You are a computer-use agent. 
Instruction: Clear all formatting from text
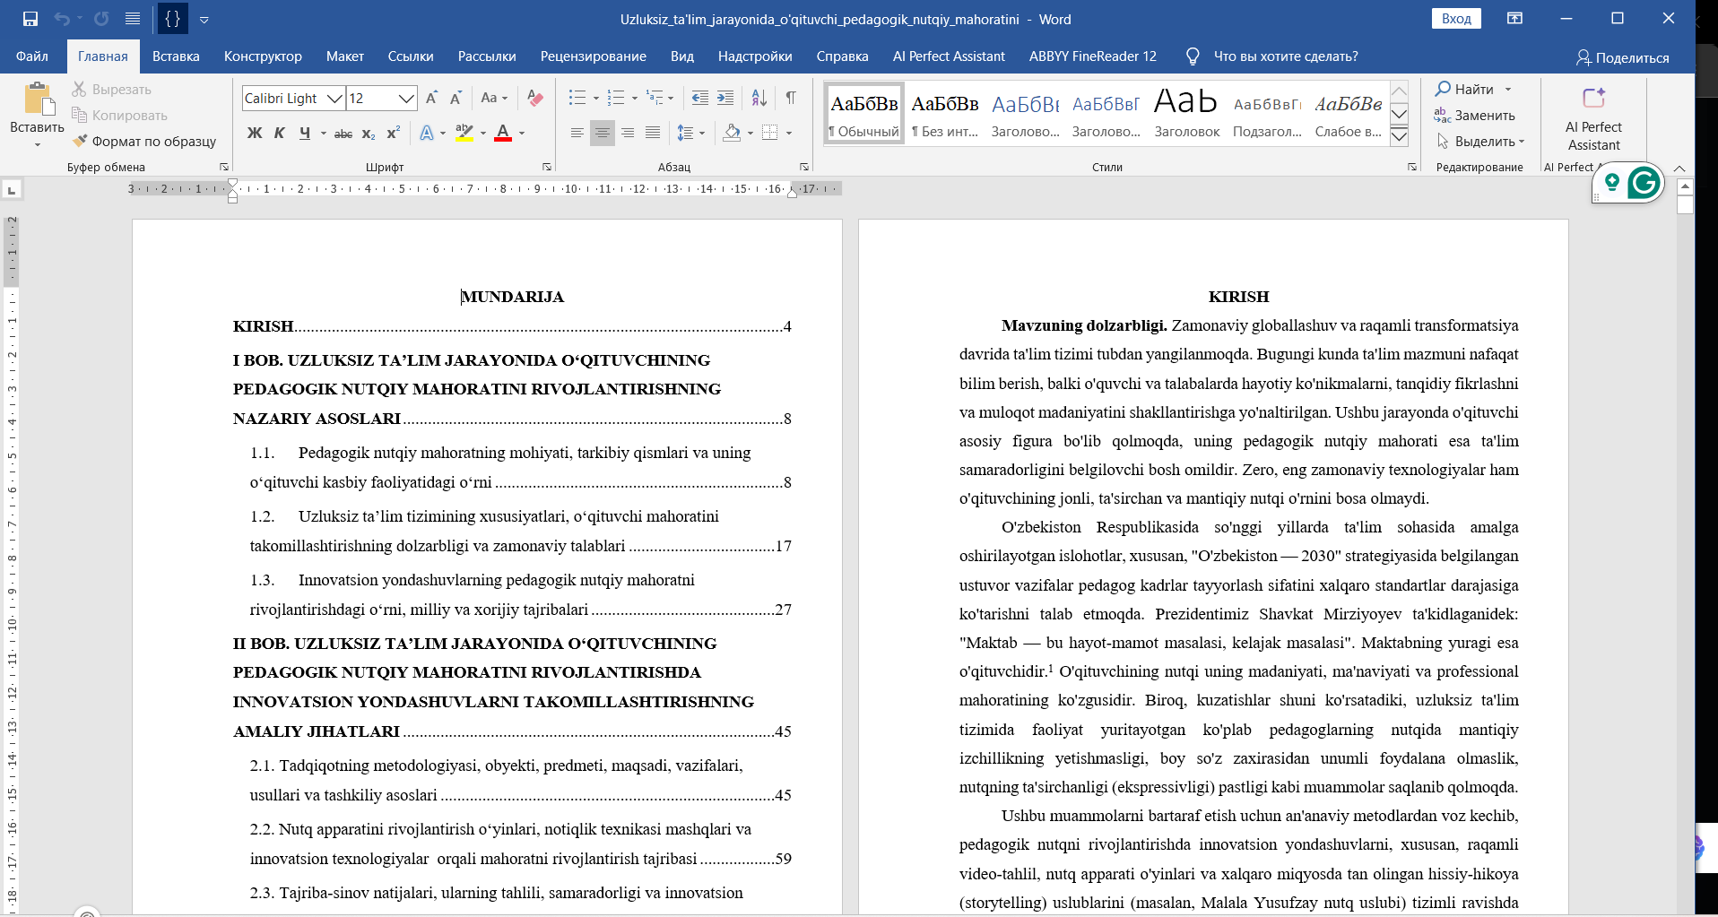pos(535,98)
